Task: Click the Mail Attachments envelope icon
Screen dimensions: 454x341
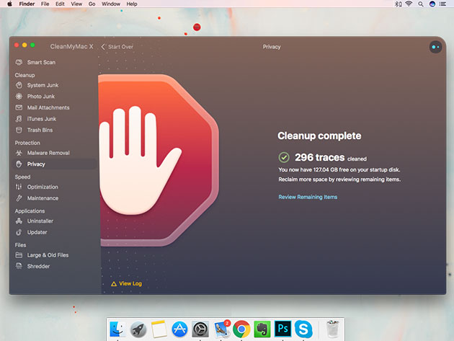Action: coord(19,107)
